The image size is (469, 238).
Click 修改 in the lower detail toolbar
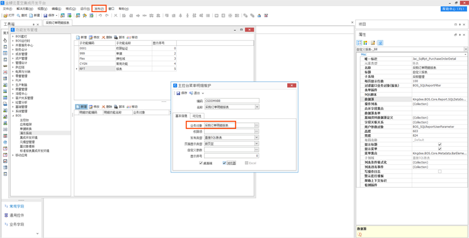coord(94,107)
